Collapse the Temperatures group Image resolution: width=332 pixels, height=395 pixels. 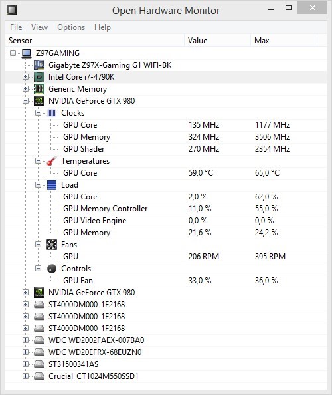pyautogui.click(x=39, y=161)
